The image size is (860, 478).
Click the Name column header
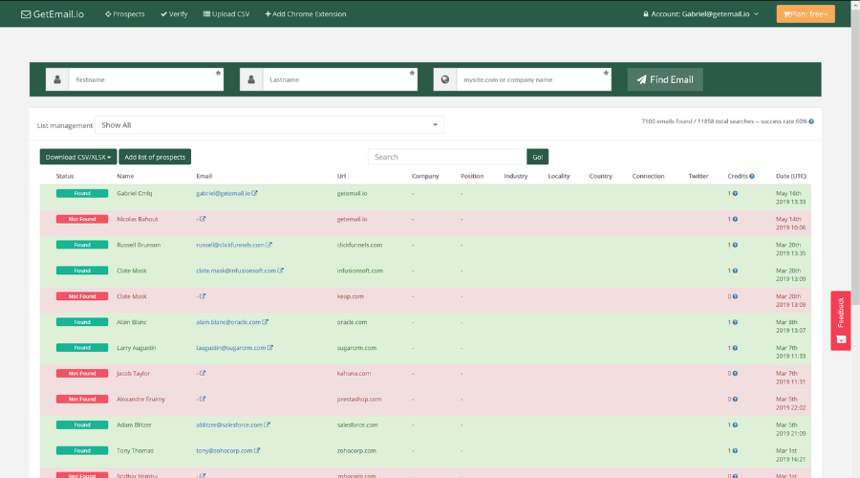(x=125, y=176)
